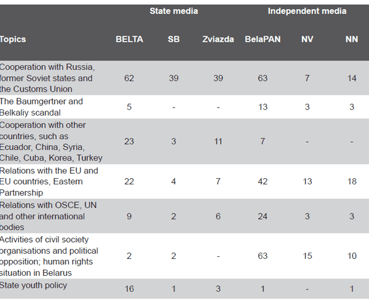This screenshot has height=303, width=369.
Task: Select BELTA value 62 in Russia row
Action: (x=129, y=78)
